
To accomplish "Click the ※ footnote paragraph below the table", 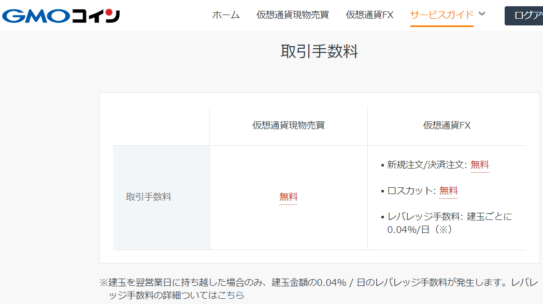I will click(x=318, y=283).
